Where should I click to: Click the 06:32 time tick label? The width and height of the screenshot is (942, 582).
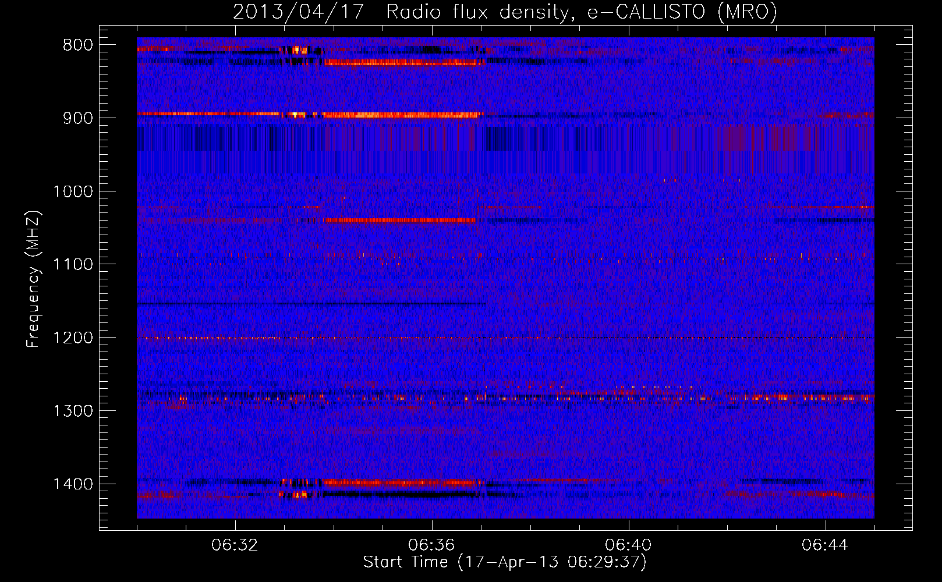point(235,545)
